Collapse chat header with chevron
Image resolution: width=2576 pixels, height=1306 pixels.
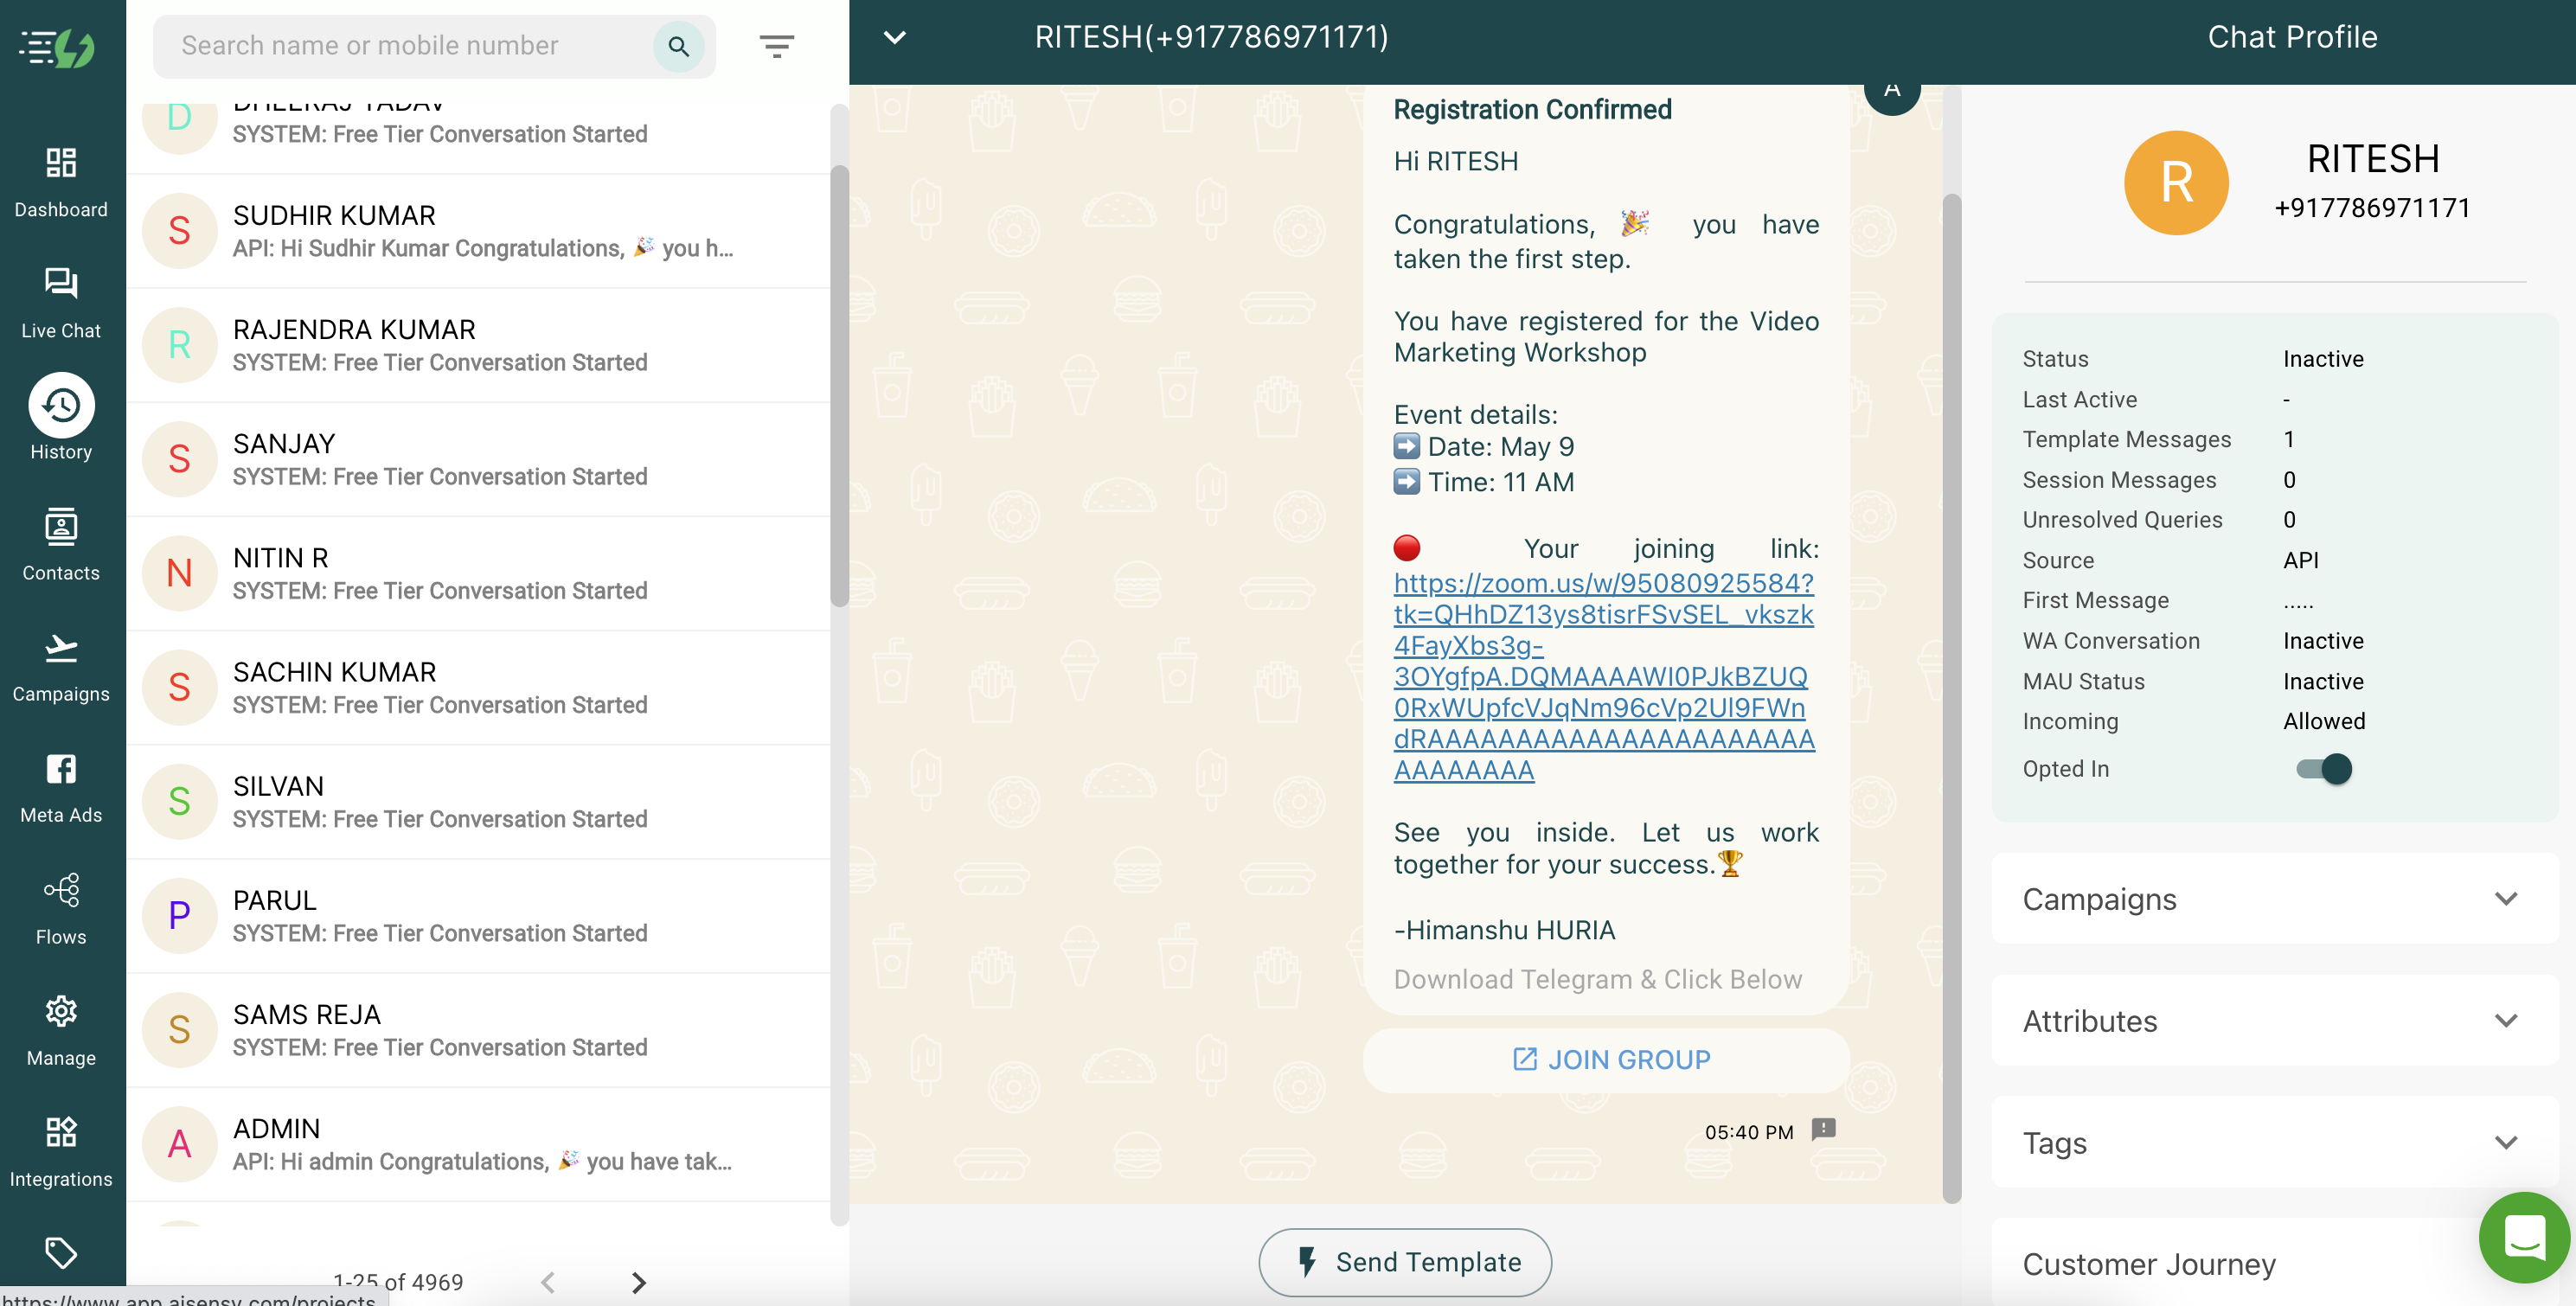(x=894, y=38)
